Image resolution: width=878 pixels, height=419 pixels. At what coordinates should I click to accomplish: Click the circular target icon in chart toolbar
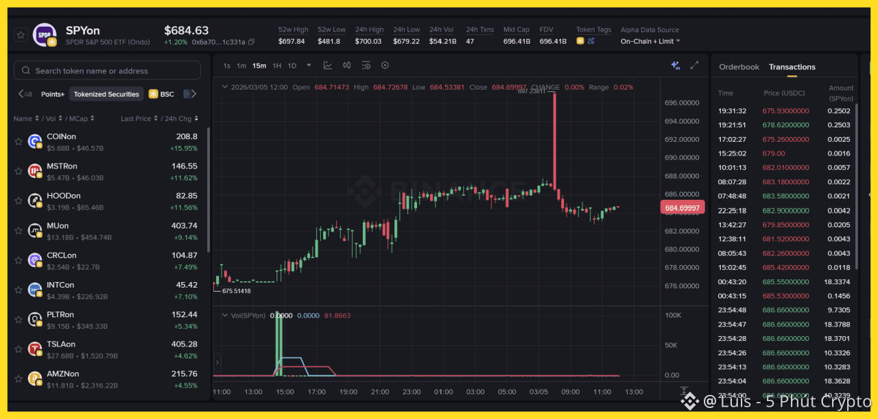[385, 66]
